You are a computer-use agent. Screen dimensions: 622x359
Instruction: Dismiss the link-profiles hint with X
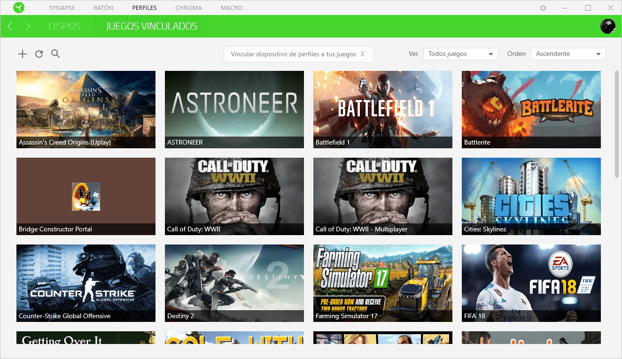pos(362,54)
